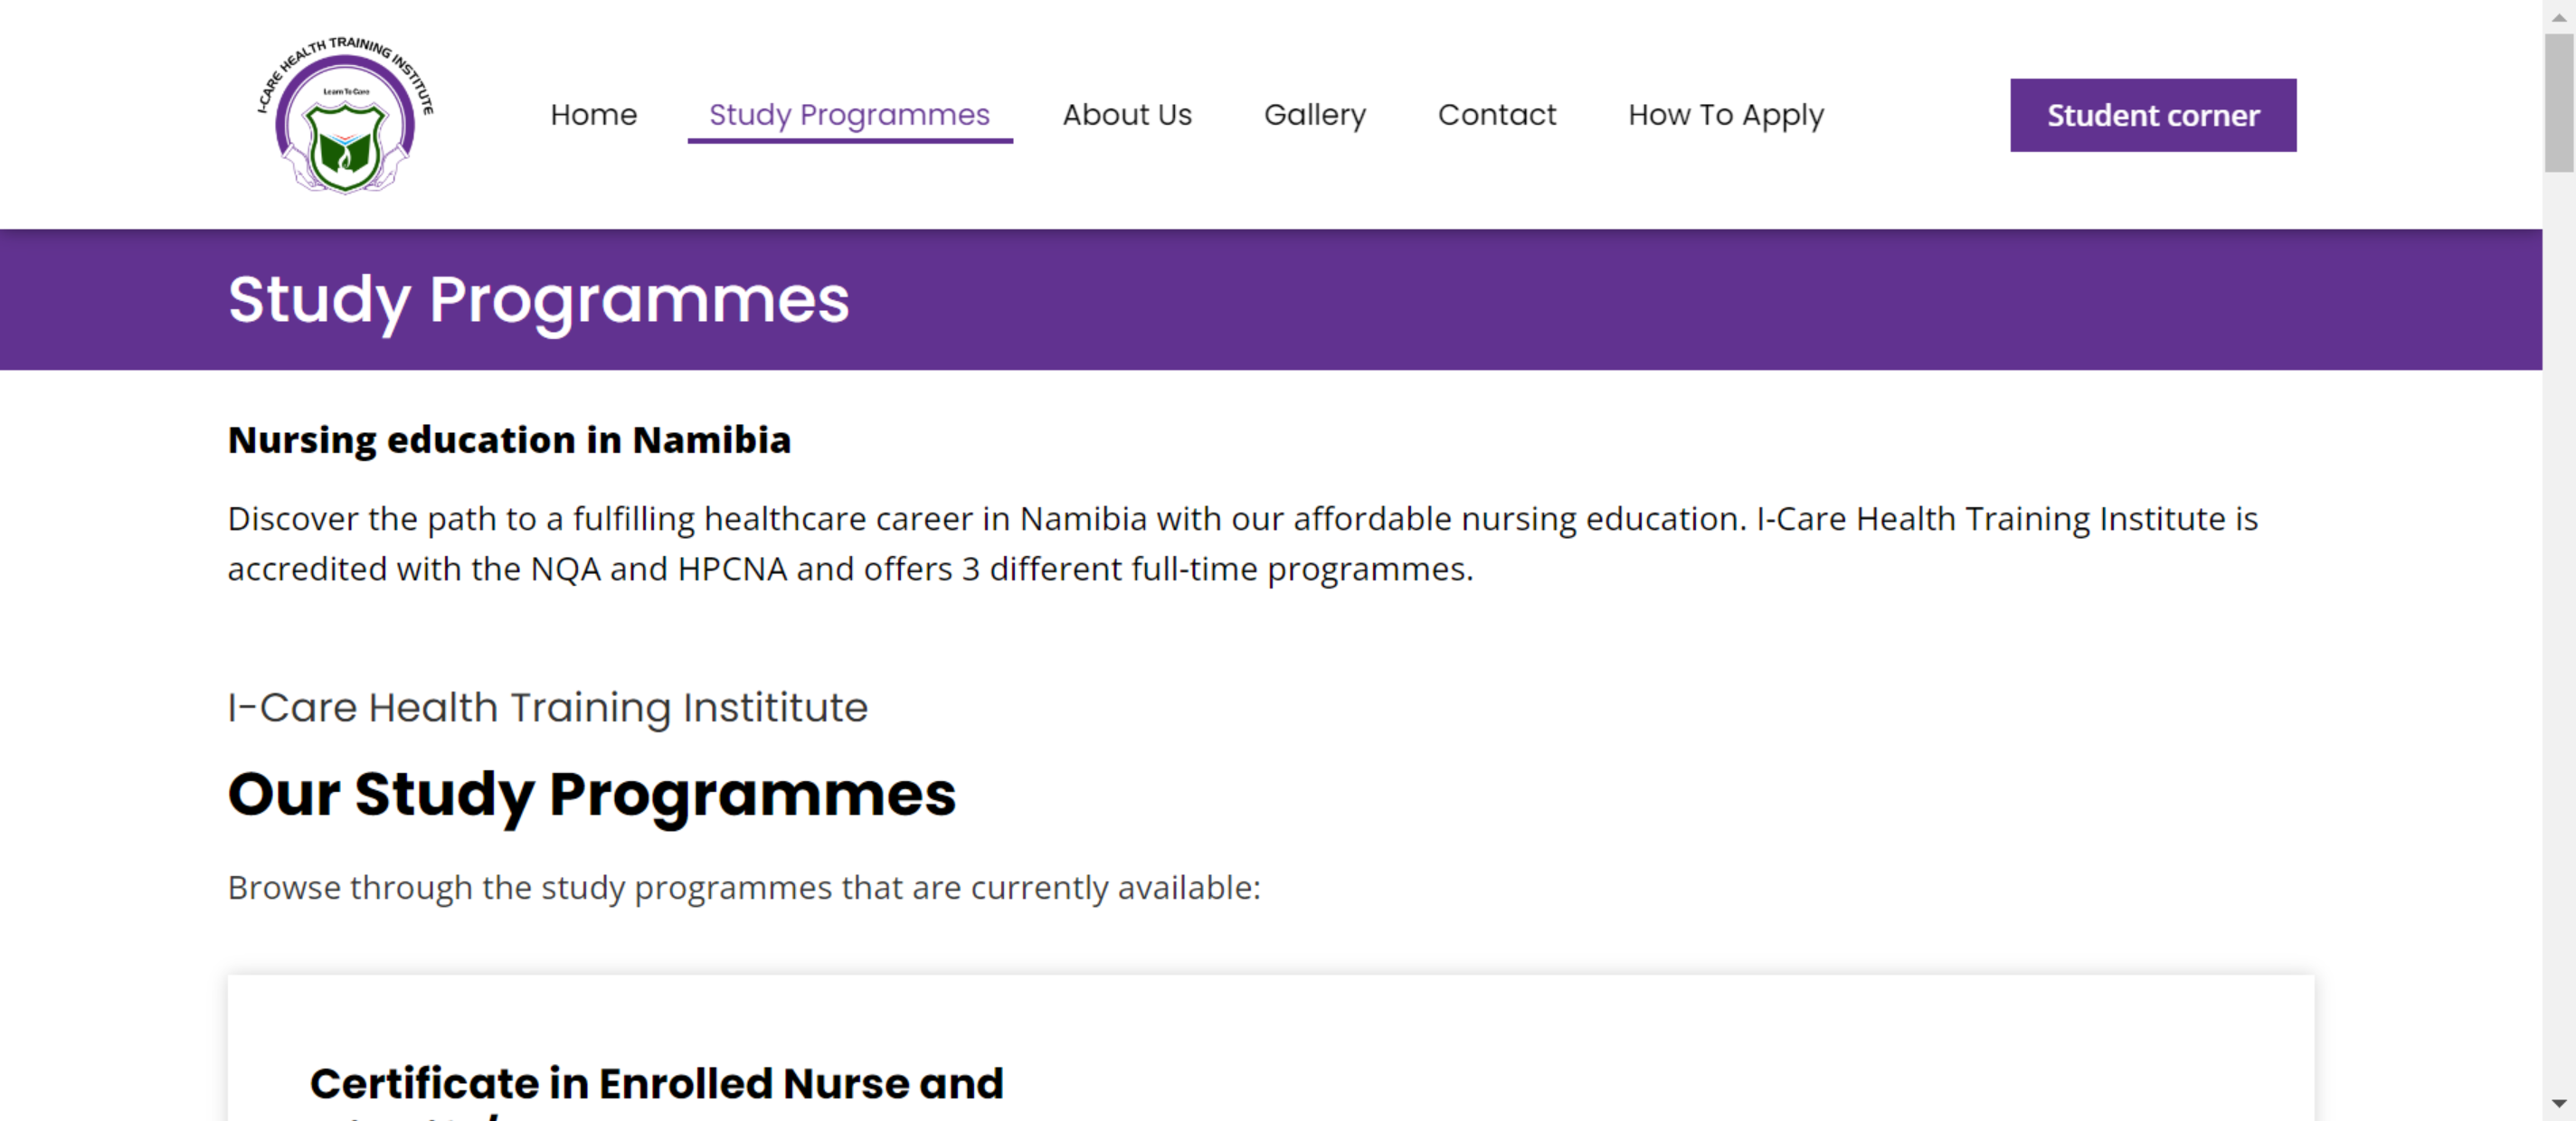Click the Student corner button
Viewport: 2576px width, 1121px height.
tap(2152, 115)
